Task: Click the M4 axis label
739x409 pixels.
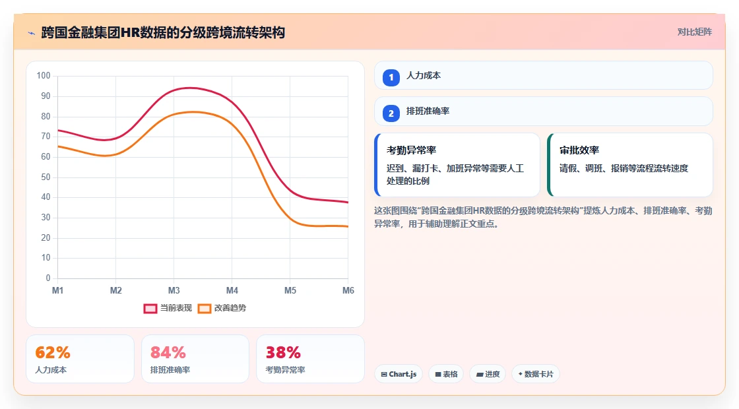Action: pos(232,291)
